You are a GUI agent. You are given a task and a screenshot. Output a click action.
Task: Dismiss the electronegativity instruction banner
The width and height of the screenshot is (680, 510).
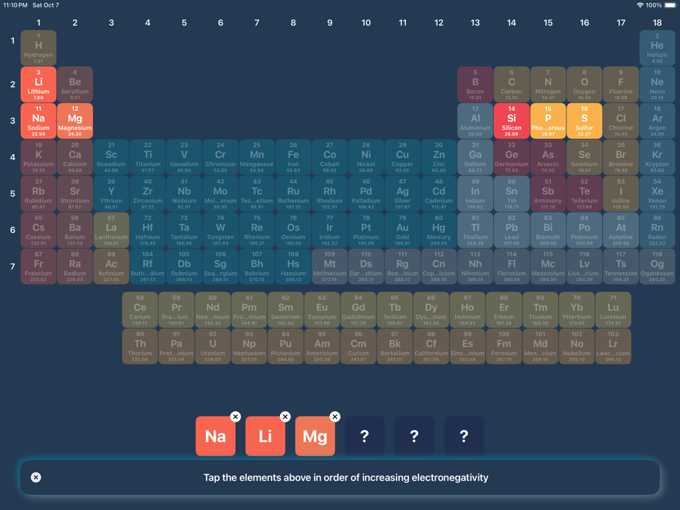pos(36,477)
